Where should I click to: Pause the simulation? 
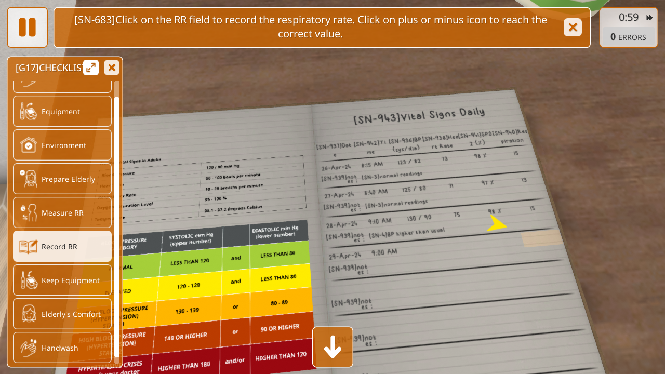click(27, 28)
